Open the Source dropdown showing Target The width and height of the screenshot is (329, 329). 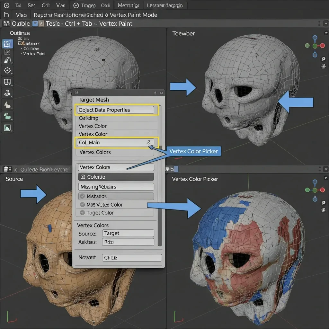click(128, 233)
